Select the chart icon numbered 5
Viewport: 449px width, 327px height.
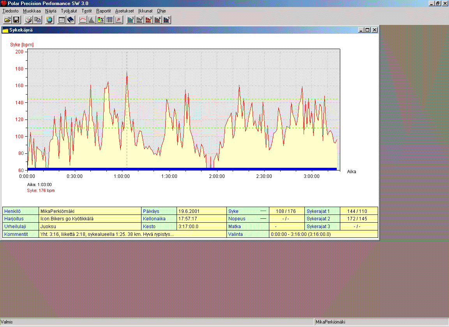pyautogui.click(x=167, y=20)
